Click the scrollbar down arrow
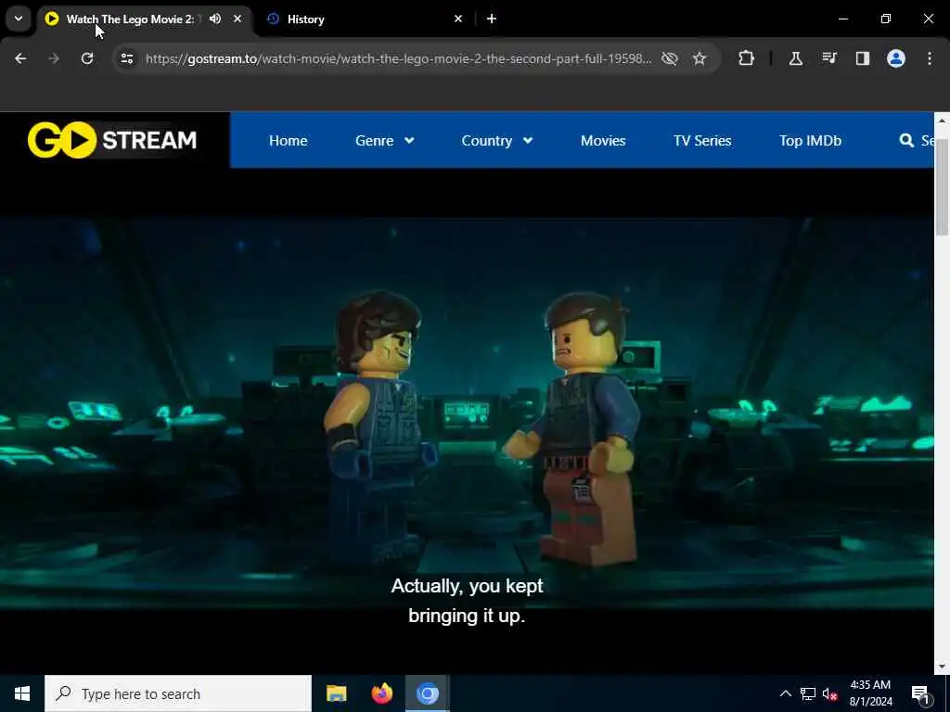The height and width of the screenshot is (712, 950). coord(942,667)
